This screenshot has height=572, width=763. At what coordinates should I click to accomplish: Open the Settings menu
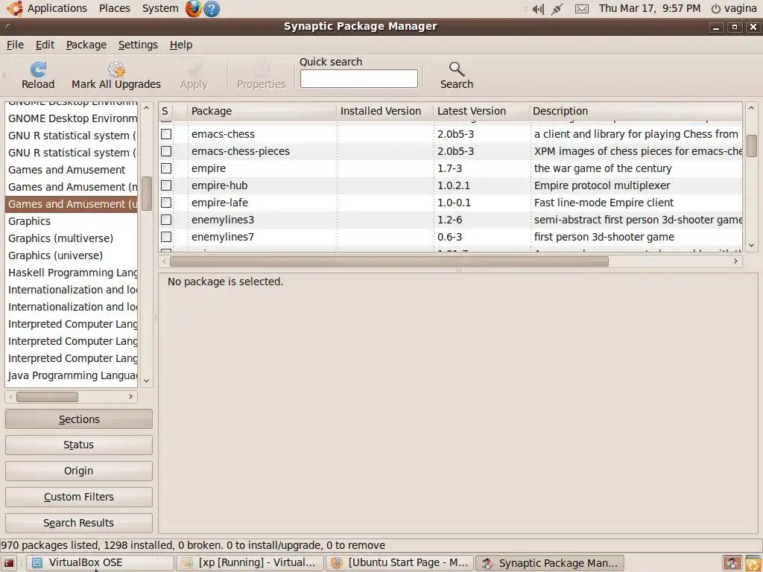click(138, 45)
